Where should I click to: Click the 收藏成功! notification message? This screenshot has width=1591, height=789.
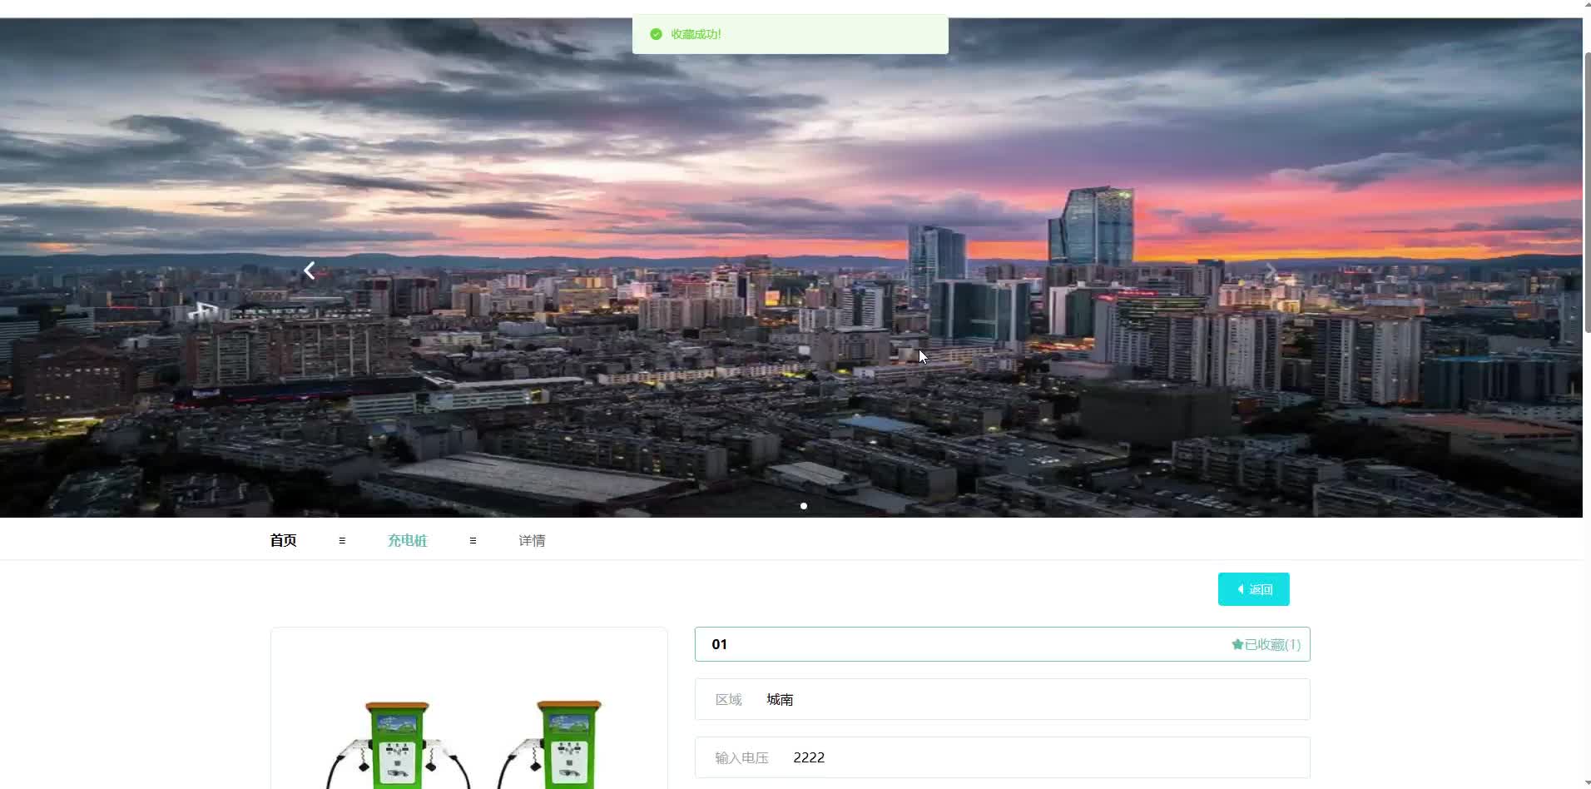[696, 34]
